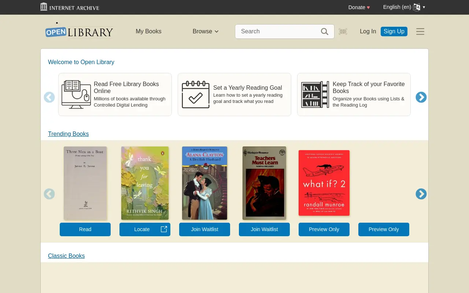
Task: Open thank you for leaving cover
Action: 145,183
